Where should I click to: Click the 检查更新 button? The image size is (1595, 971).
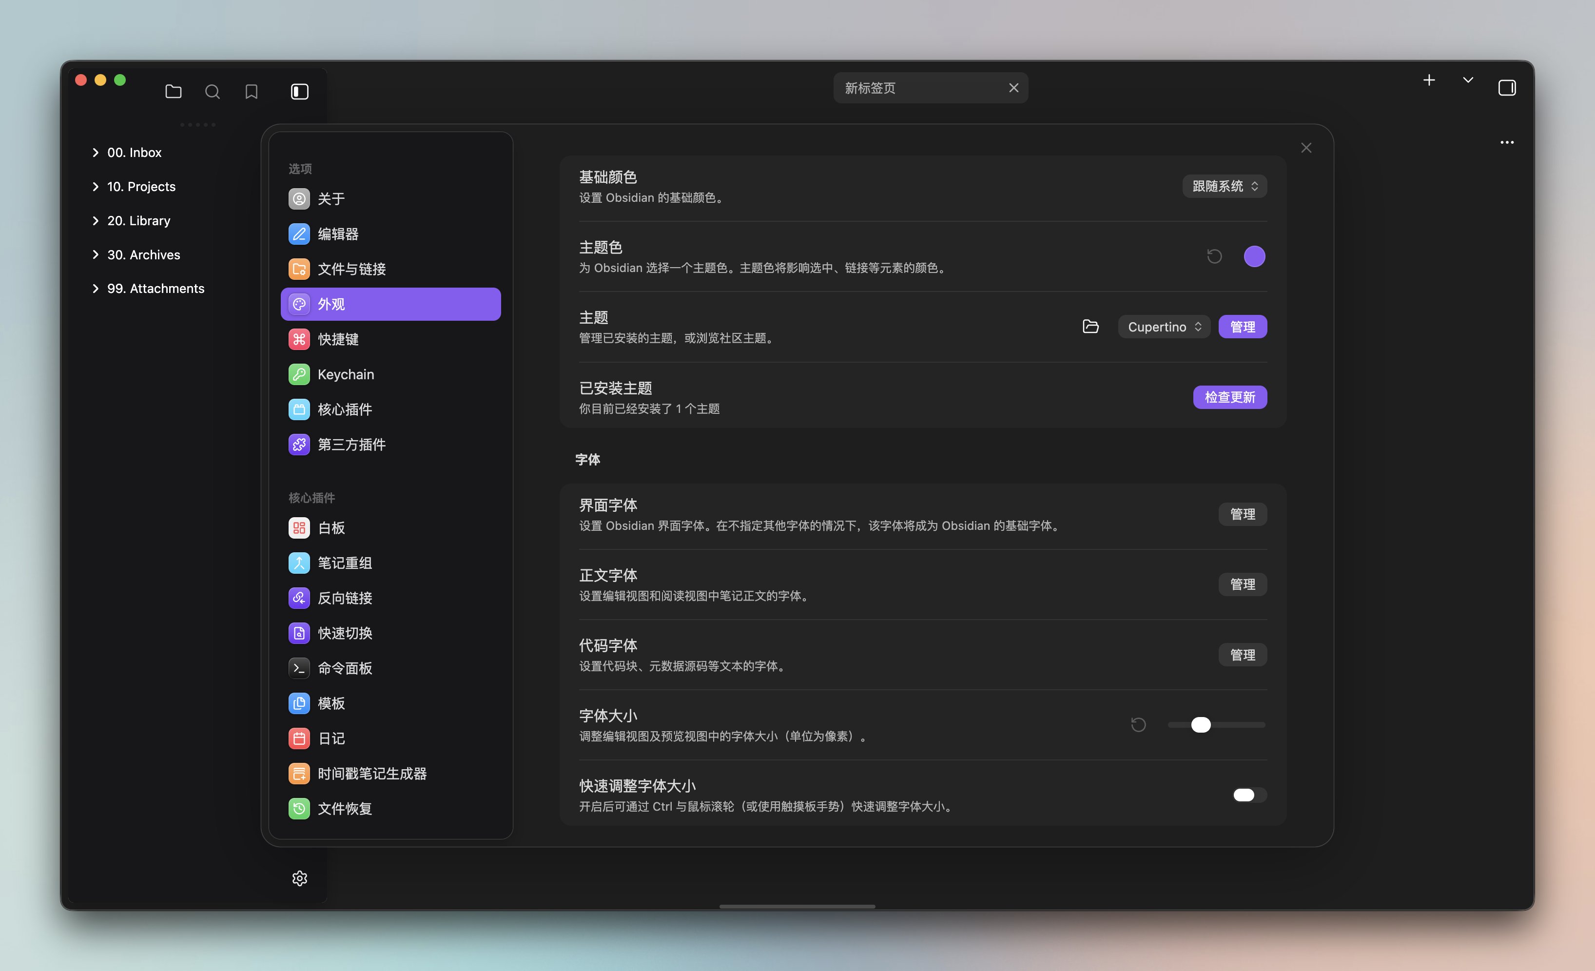coord(1229,397)
